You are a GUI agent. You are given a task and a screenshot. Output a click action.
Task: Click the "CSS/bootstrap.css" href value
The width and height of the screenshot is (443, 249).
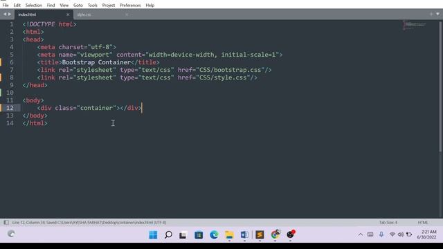point(232,70)
